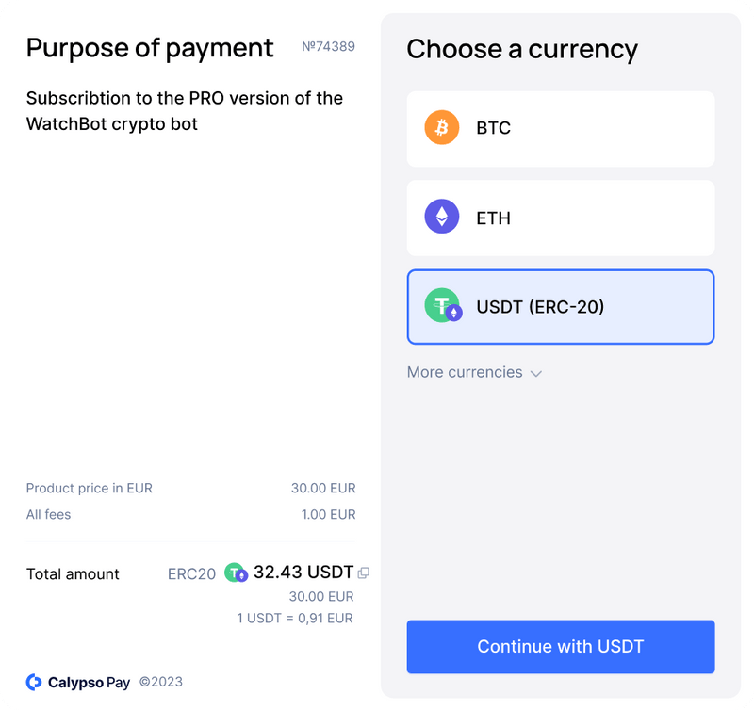The image size is (754, 710).
Task: Click the Ethereum logo icon
Action: (441, 218)
